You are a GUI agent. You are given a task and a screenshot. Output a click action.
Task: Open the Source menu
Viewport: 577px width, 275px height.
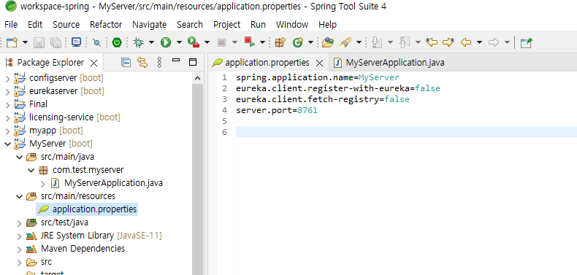coord(66,25)
